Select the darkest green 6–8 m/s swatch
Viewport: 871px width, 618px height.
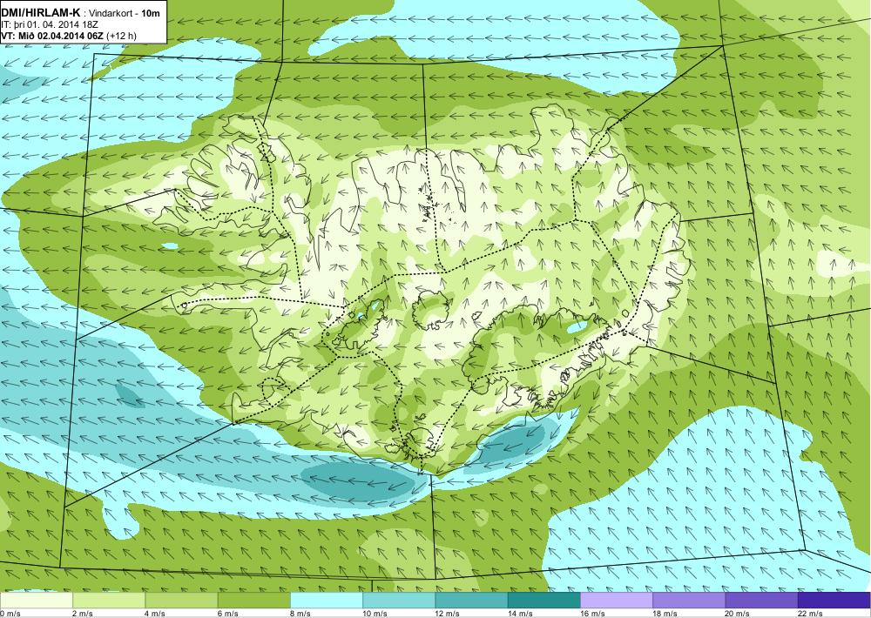253,601
